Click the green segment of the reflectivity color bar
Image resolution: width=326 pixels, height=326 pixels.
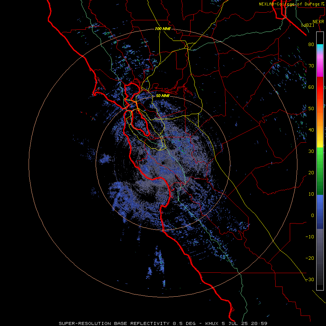coord(320,171)
